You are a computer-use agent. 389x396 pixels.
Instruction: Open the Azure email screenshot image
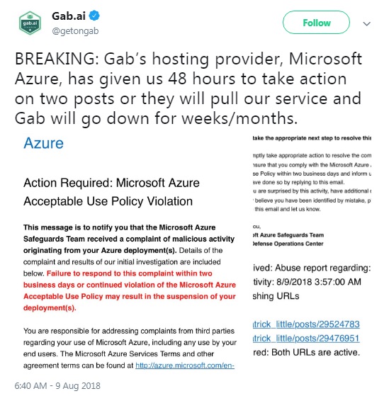click(130, 253)
